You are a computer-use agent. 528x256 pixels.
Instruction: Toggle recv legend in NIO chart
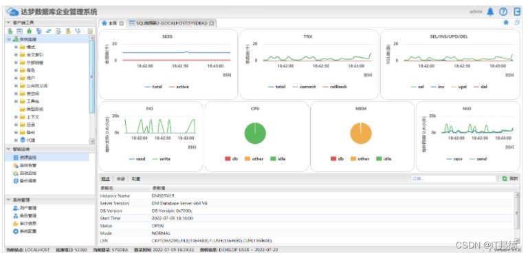[454, 159]
